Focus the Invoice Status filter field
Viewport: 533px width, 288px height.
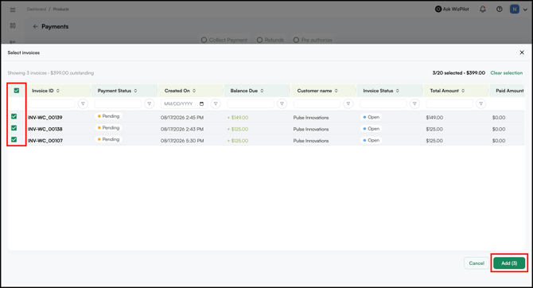point(383,103)
